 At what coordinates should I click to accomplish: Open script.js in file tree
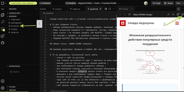pos(14,29)
